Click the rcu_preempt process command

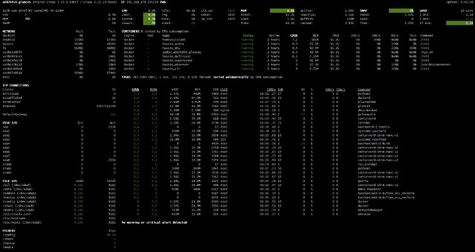pyautogui.click(x=368, y=164)
